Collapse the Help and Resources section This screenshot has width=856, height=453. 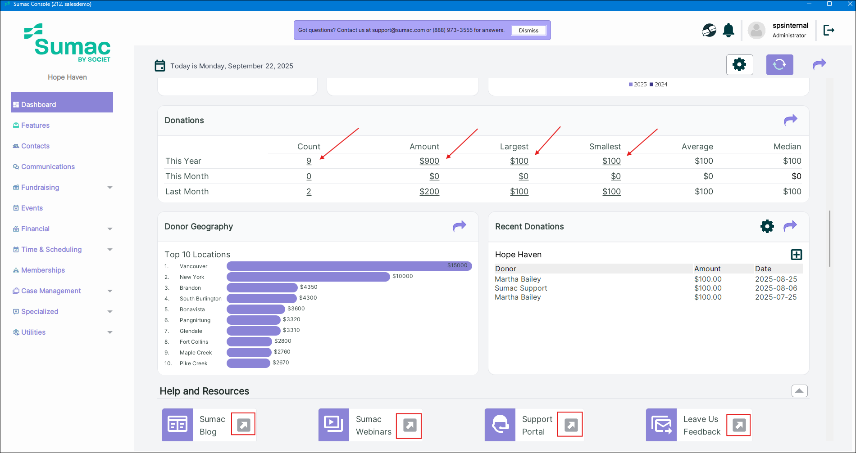(x=799, y=391)
